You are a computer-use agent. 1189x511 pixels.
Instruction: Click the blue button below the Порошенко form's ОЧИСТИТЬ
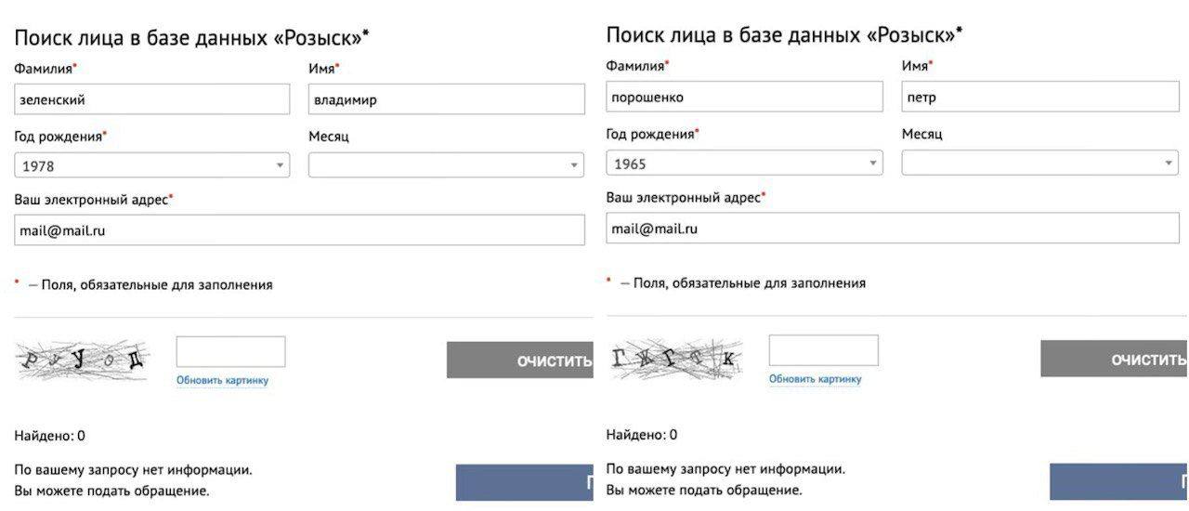tap(1118, 482)
